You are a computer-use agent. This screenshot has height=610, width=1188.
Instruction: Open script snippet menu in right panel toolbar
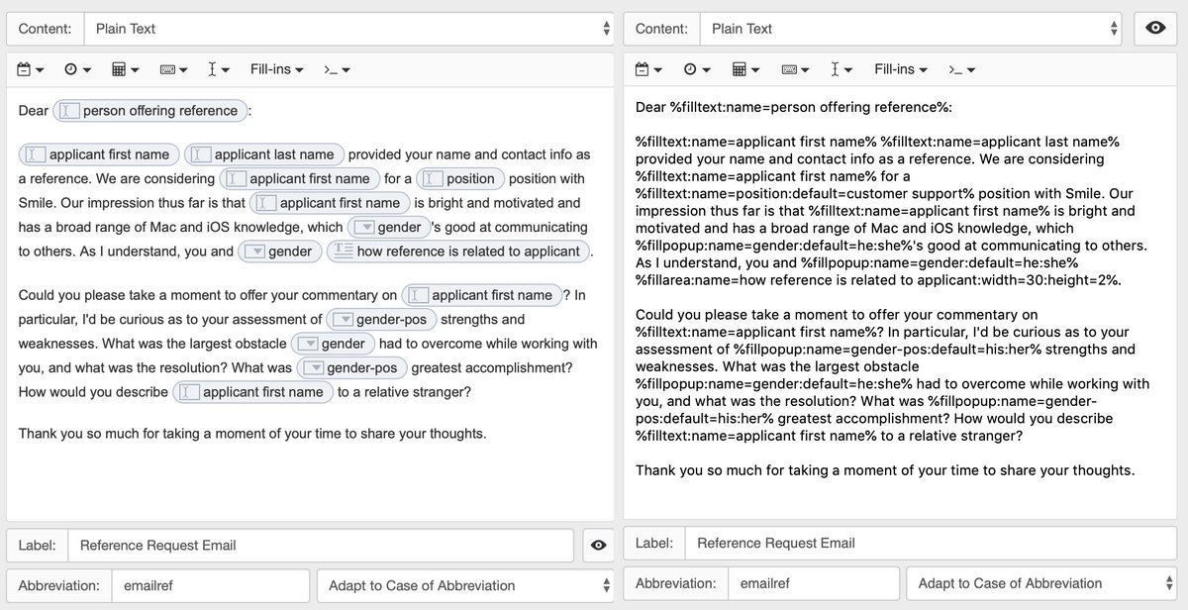tap(961, 69)
